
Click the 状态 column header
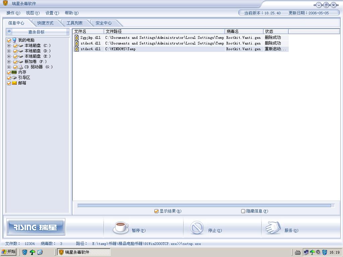click(x=276, y=31)
